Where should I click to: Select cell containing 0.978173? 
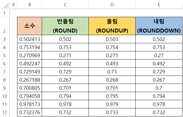coord(29,104)
